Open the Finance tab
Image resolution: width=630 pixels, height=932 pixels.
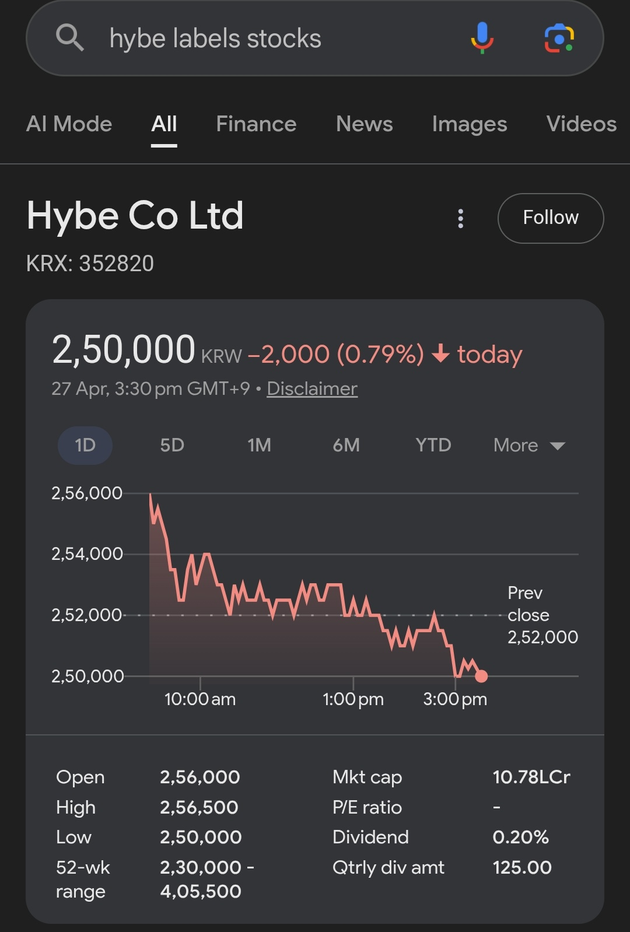(256, 124)
